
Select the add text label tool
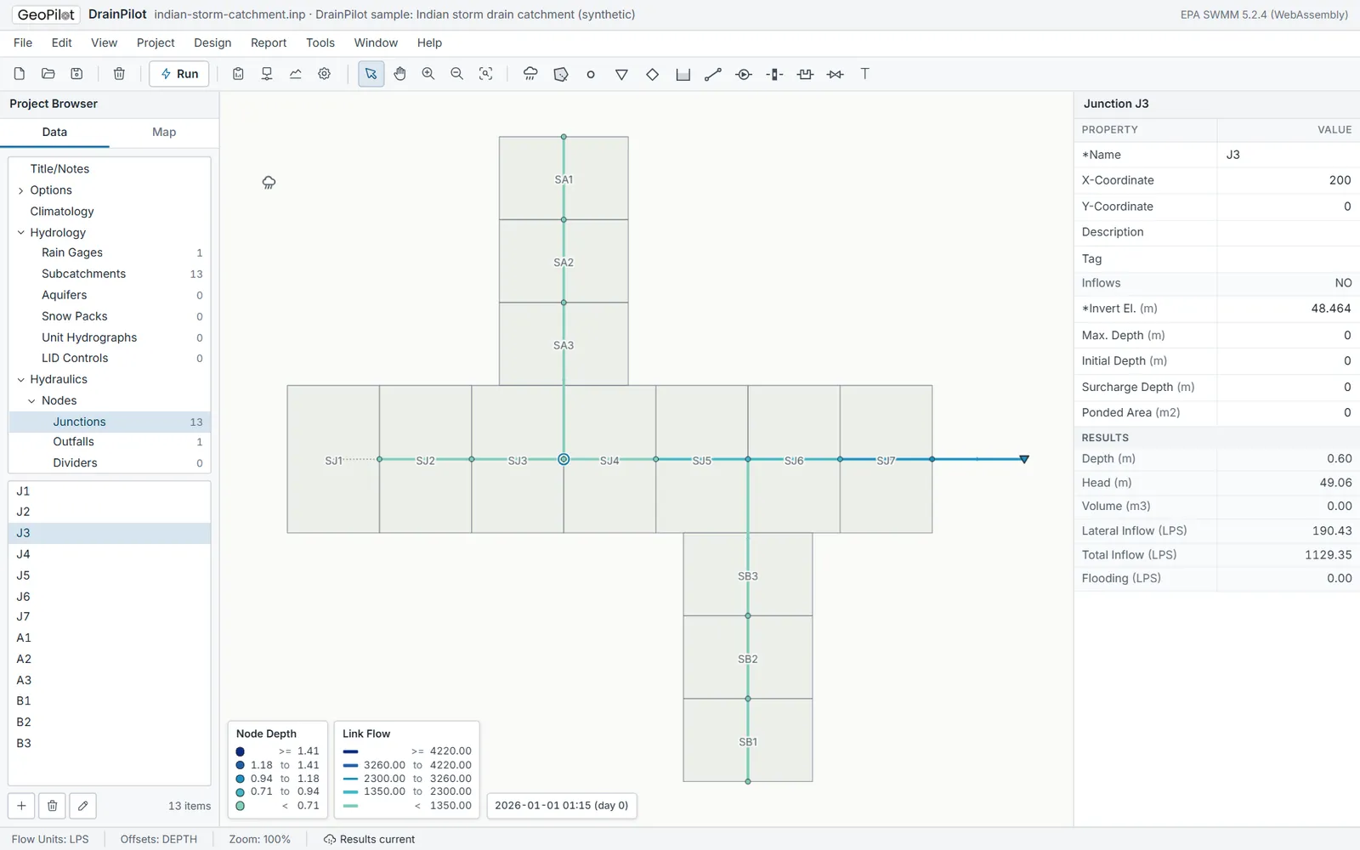(865, 74)
